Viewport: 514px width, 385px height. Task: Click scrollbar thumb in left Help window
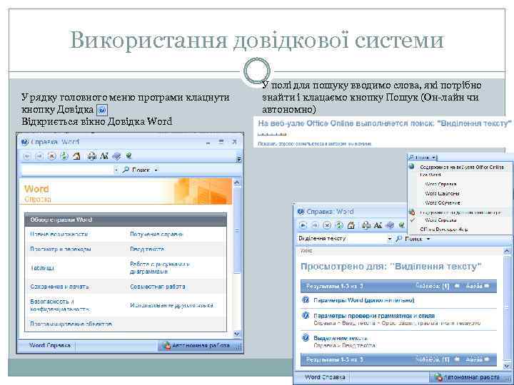(x=237, y=230)
